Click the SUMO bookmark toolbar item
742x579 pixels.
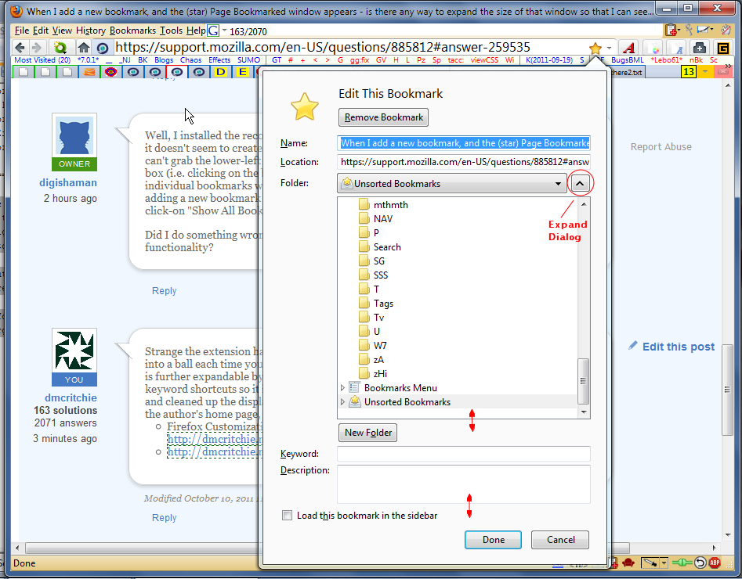pyautogui.click(x=249, y=60)
